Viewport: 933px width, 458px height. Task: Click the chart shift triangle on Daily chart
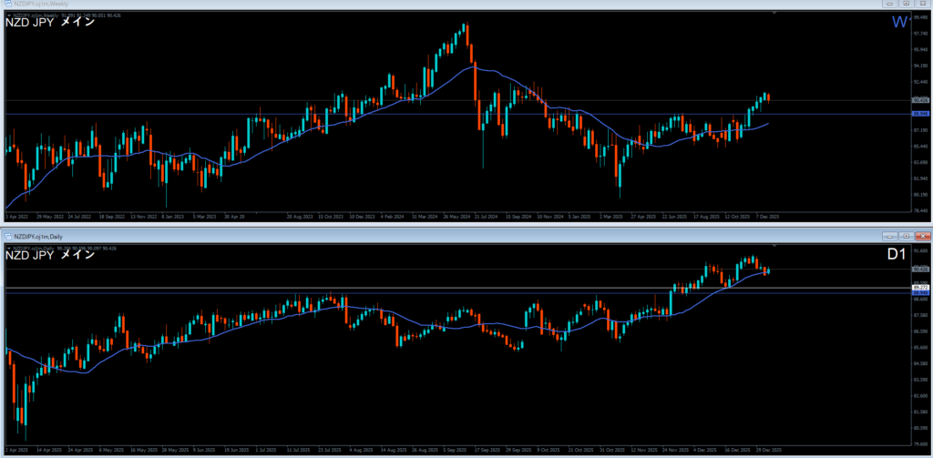(x=774, y=245)
